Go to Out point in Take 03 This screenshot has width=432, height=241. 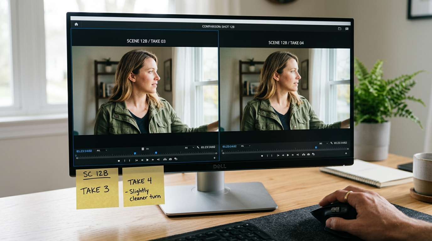tap(158, 160)
